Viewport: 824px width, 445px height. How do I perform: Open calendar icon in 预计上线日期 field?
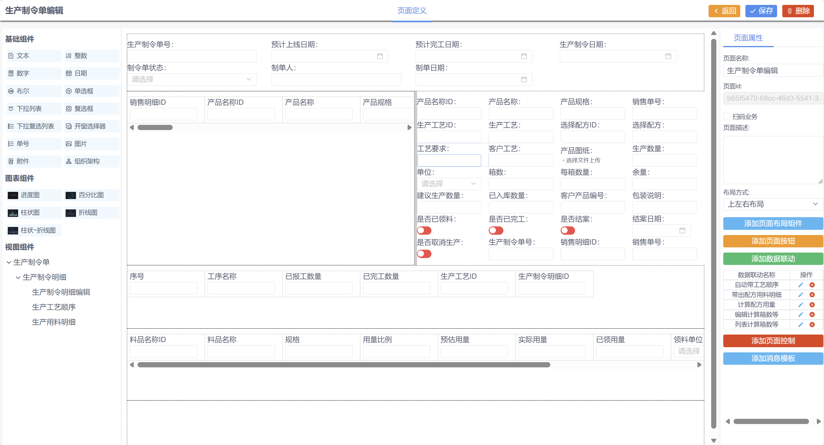tap(380, 56)
